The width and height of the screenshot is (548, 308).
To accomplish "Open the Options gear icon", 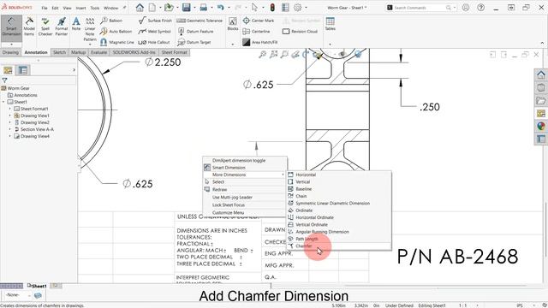I will pyautogui.click(x=298, y=8).
